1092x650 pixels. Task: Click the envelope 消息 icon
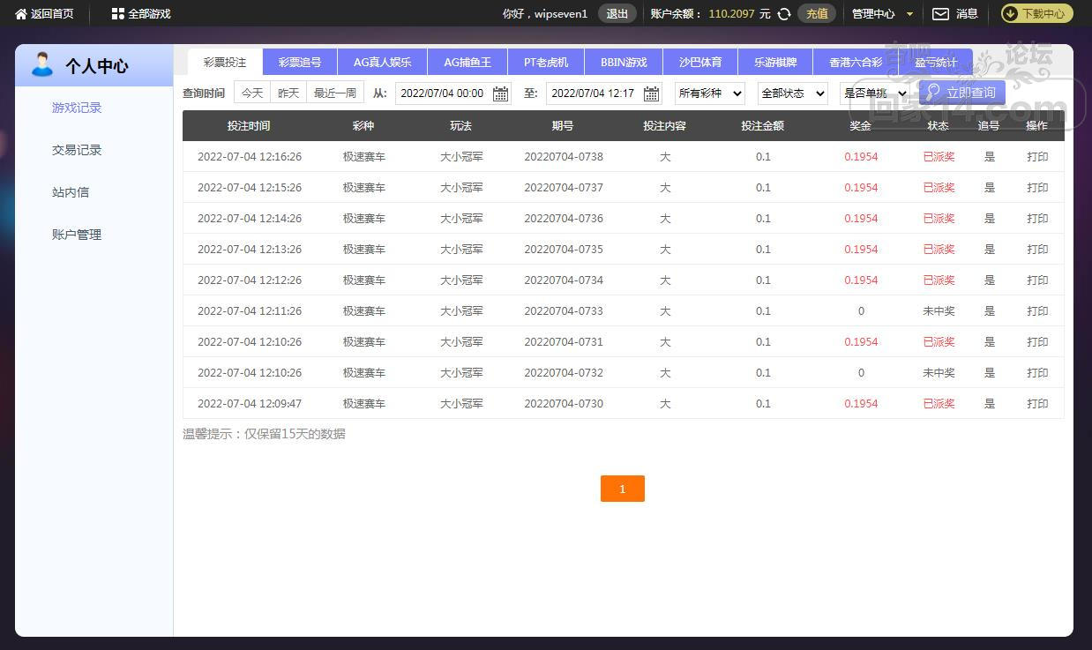[x=940, y=14]
